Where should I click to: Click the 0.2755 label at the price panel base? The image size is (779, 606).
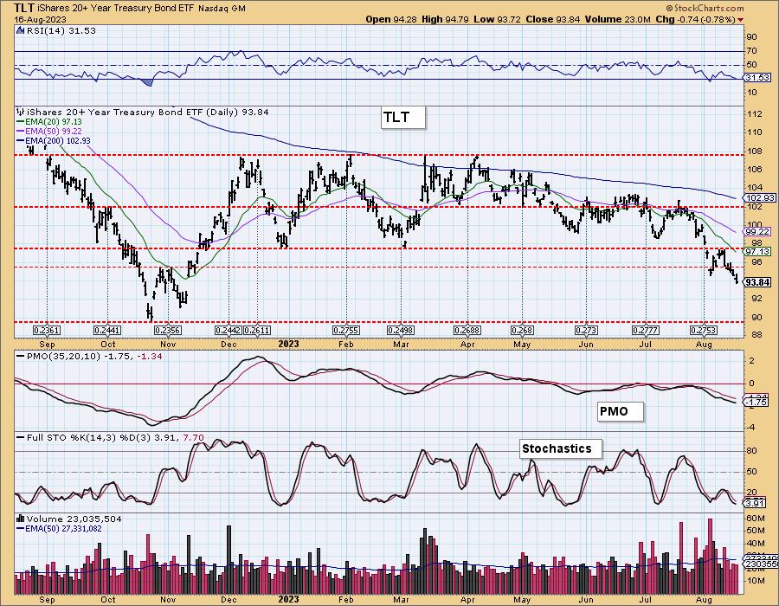pos(346,331)
